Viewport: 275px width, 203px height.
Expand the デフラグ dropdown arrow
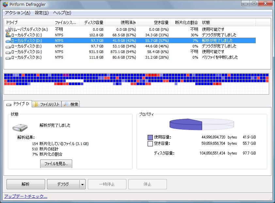tap(82, 184)
